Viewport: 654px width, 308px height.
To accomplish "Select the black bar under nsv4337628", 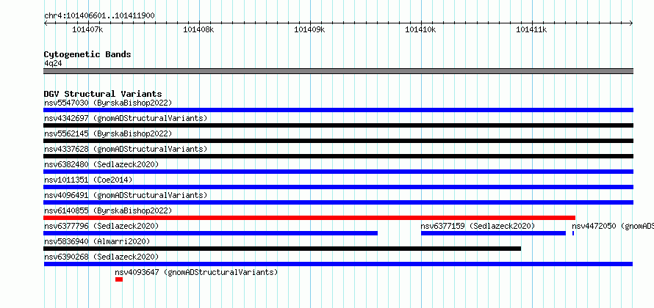I will pyautogui.click(x=338, y=156).
